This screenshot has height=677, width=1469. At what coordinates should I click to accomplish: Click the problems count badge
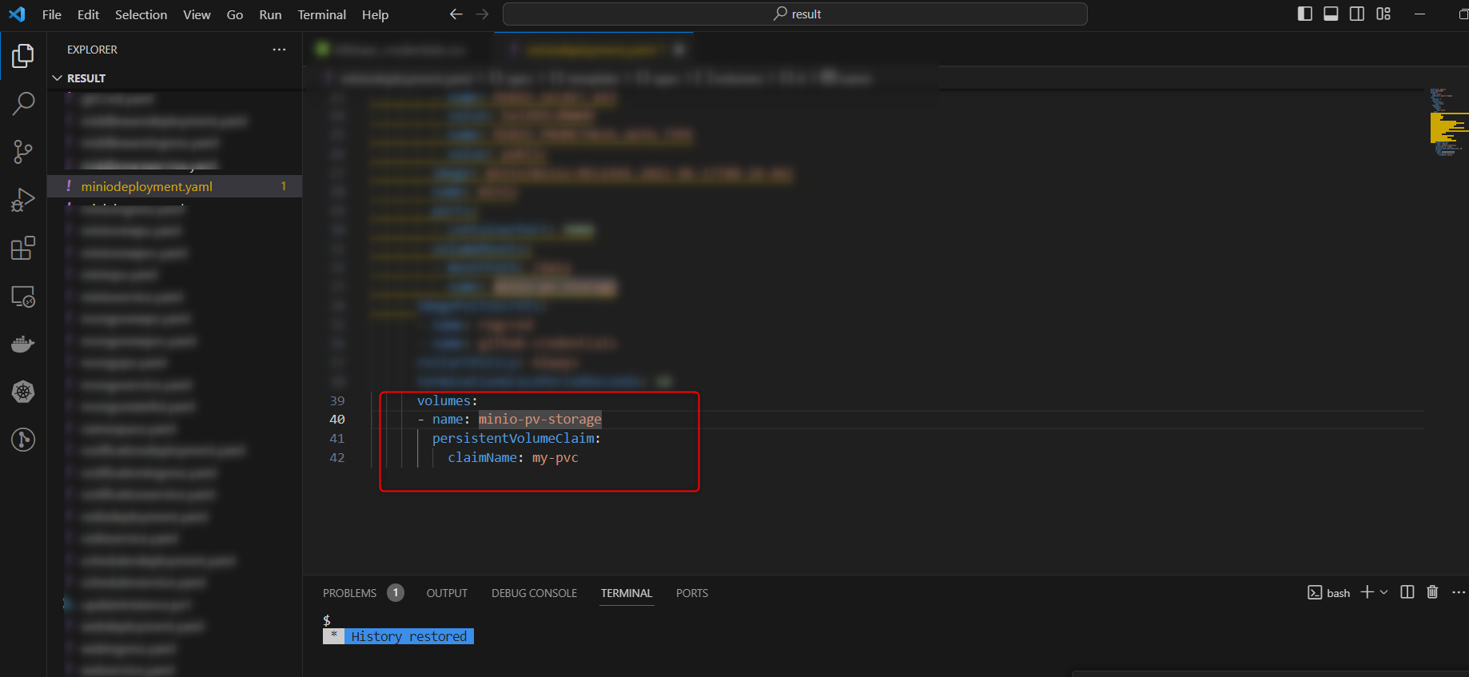pos(396,593)
